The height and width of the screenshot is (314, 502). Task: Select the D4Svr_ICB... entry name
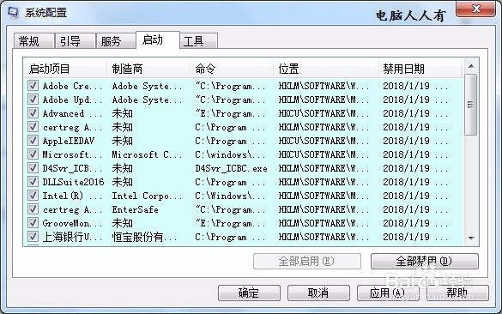(72, 169)
